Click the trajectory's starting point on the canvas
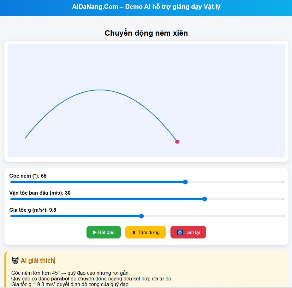Viewport: 292px width, 288px height. 25,138
